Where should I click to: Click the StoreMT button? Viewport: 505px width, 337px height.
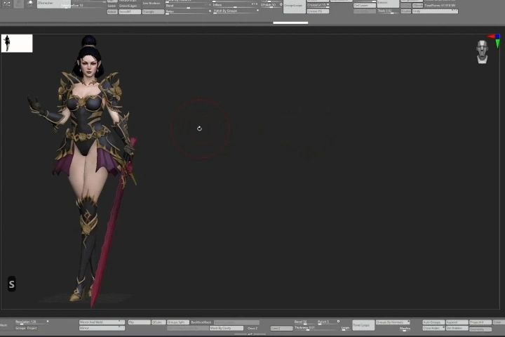pyautogui.click(x=130, y=12)
